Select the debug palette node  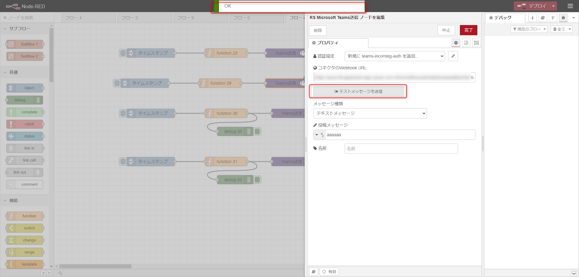tap(25, 100)
